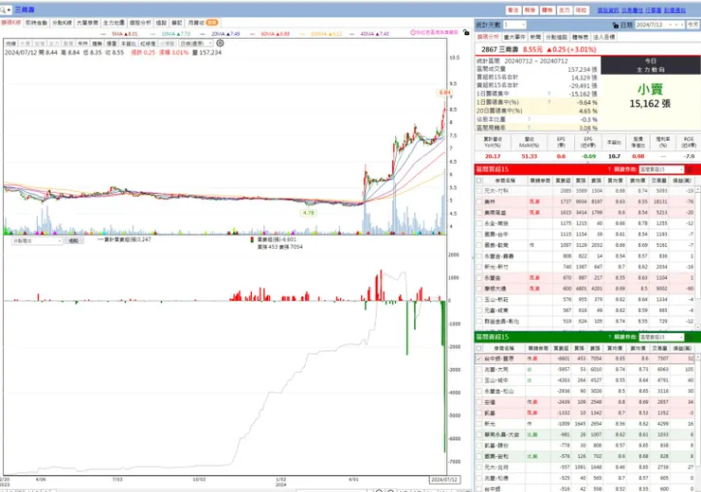Select the 美林 broker row
Image resolution: width=701 pixels, height=492 pixels.
coord(584,202)
